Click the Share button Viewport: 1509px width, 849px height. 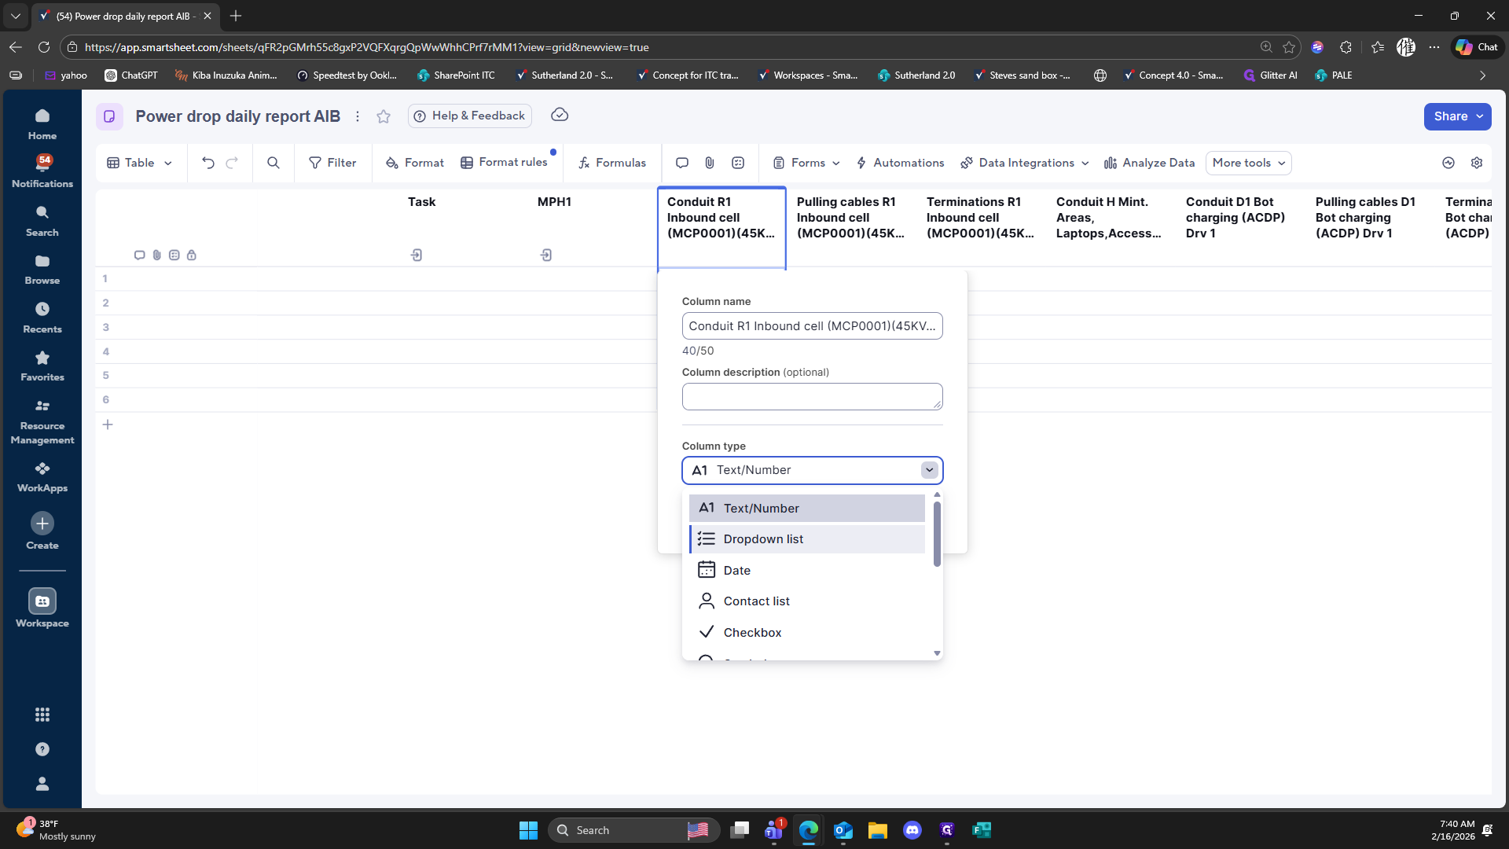point(1450,116)
